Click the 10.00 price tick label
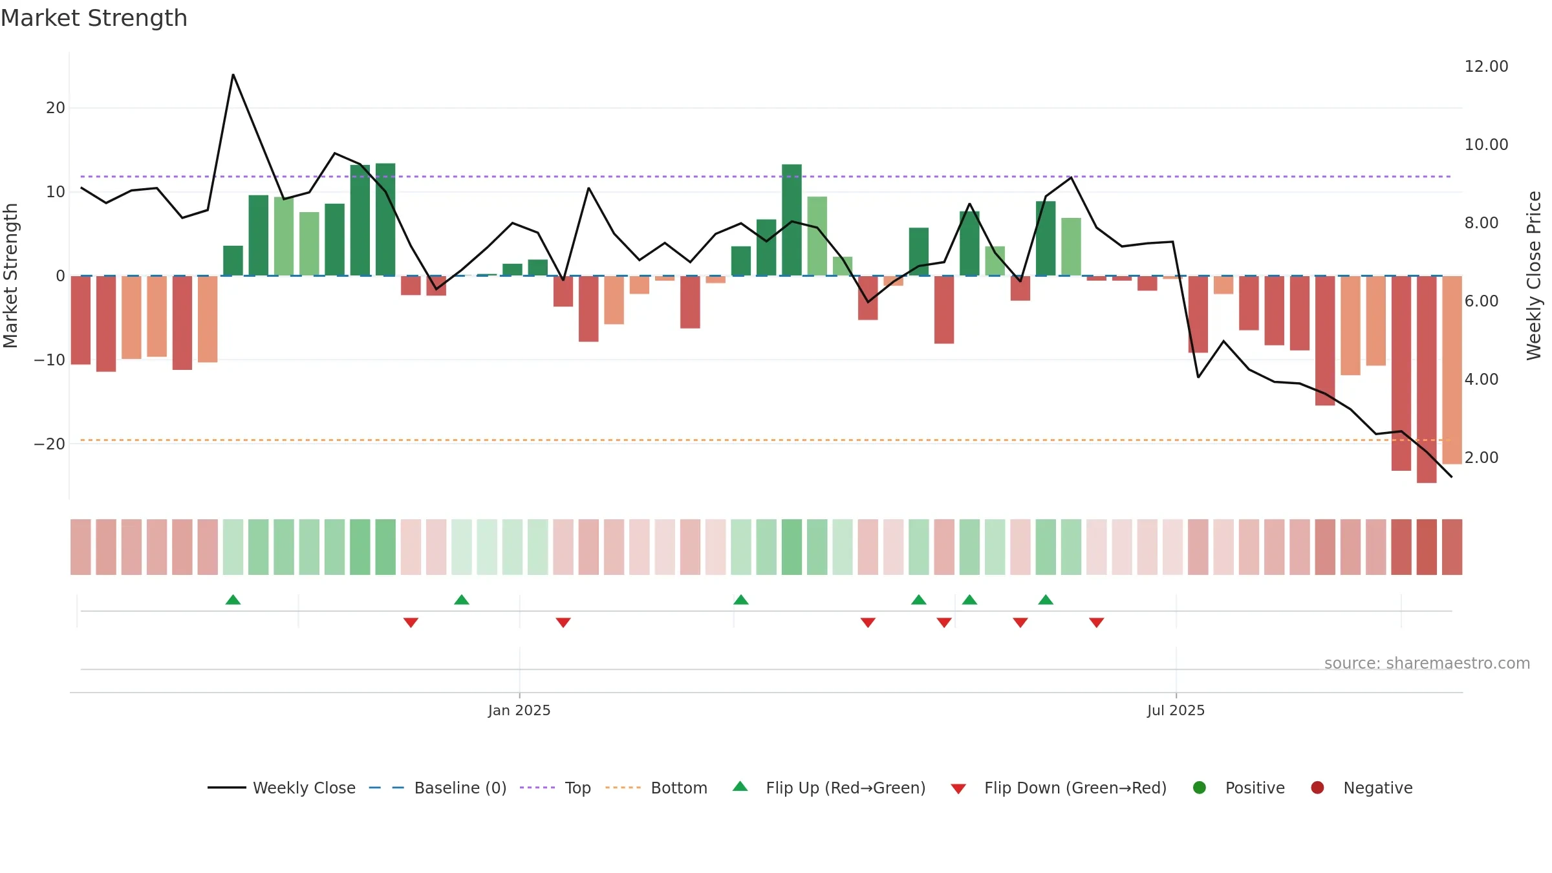 pos(1486,145)
